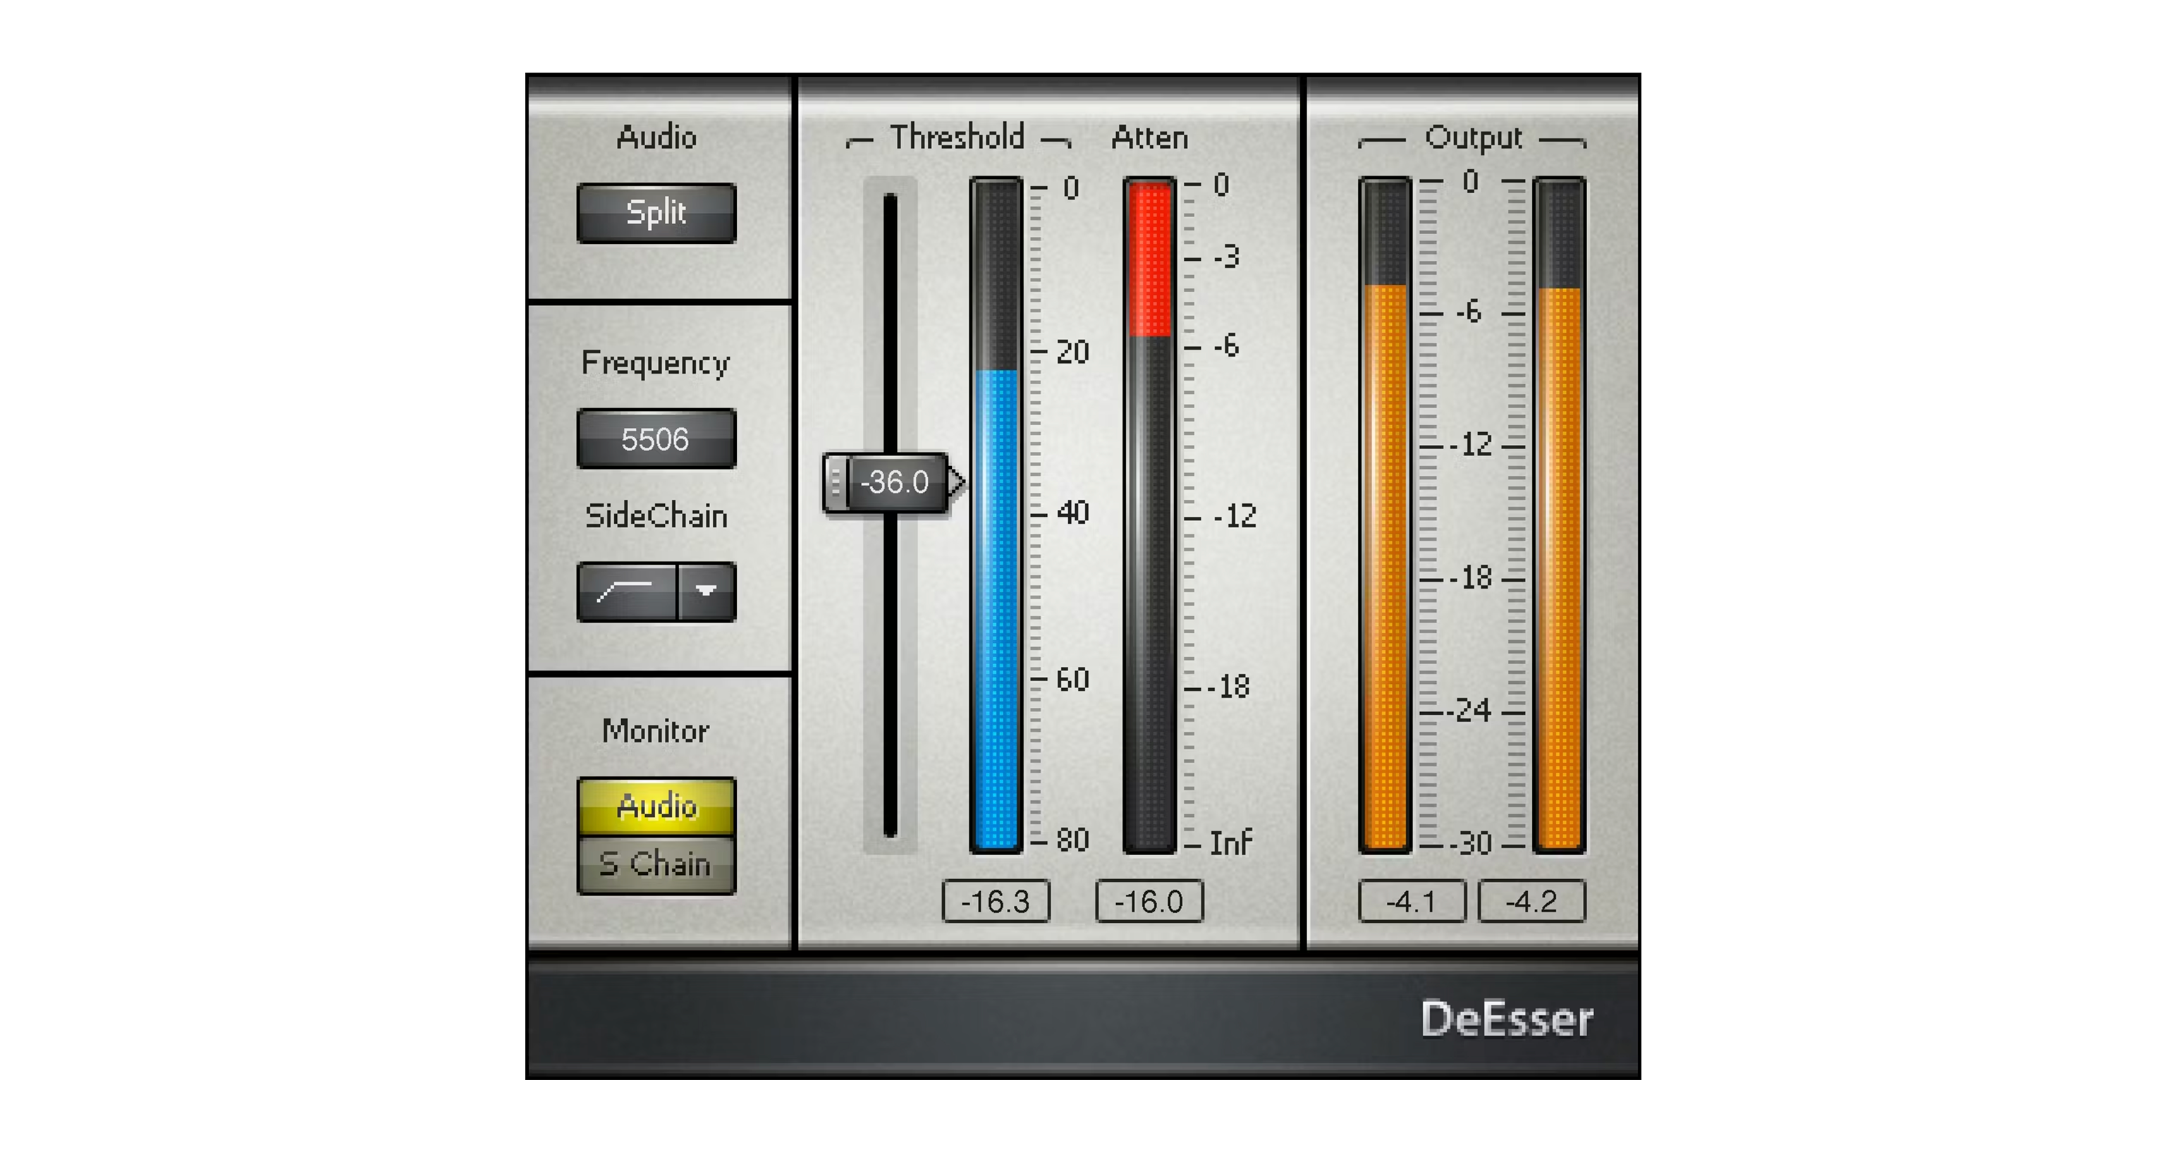Screen dimensions: 2166x1152
Task: Click the -18 mark on output scale
Action: pyautogui.click(x=1471, y=577)
